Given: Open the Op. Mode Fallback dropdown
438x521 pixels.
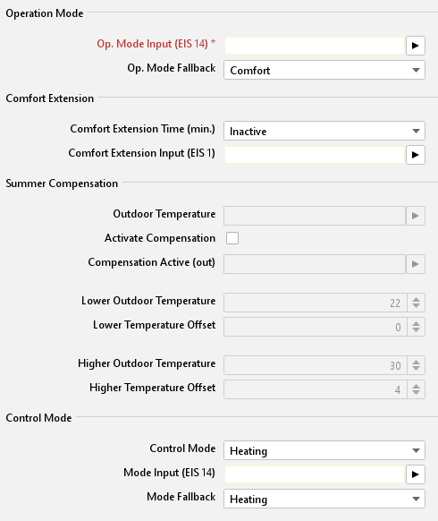Looking at the screenshot, I should click(x=324, y=70).
